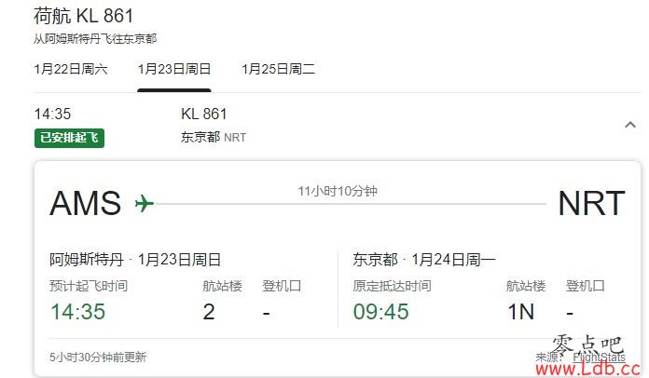
Task: Click the 荷航 KL 861 heading
Action: click(83, 16)
